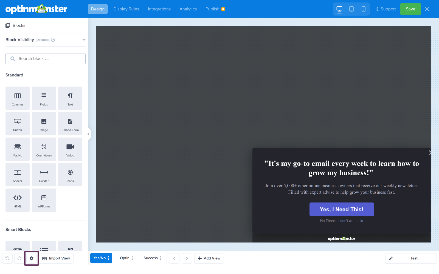
Task: Open Yes/No view options menu
Action: tap(109, 258)
